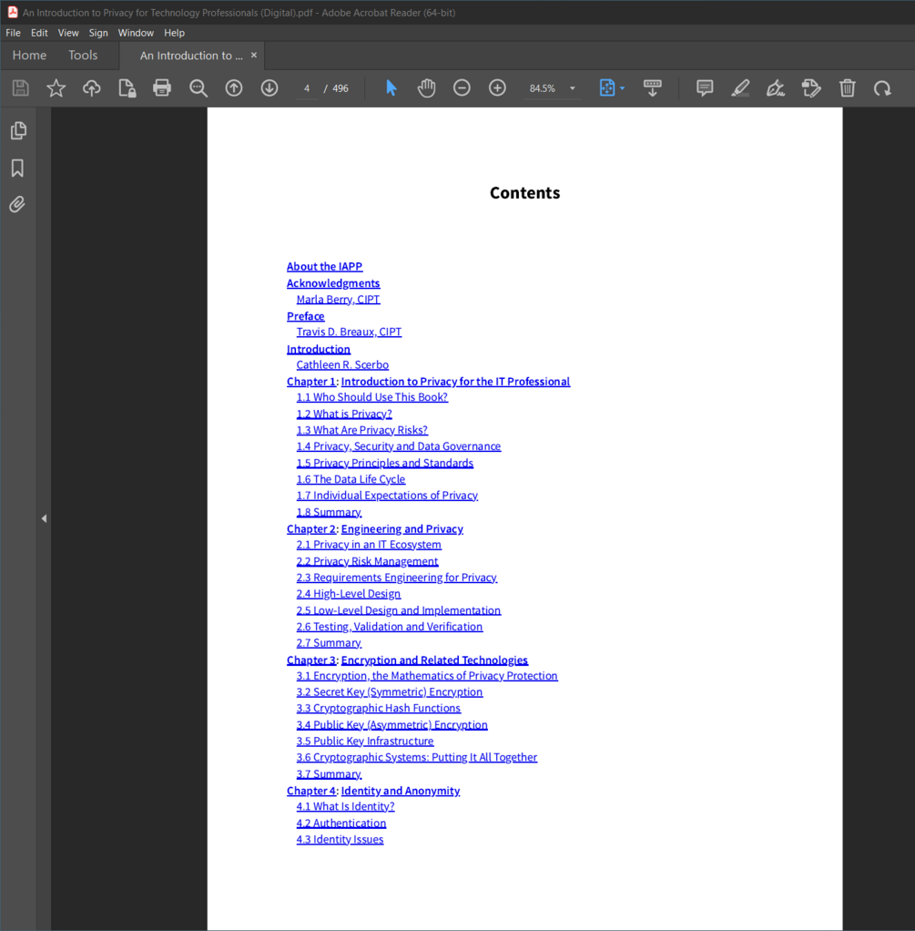Upload file to cloud icon

[91, 88]
